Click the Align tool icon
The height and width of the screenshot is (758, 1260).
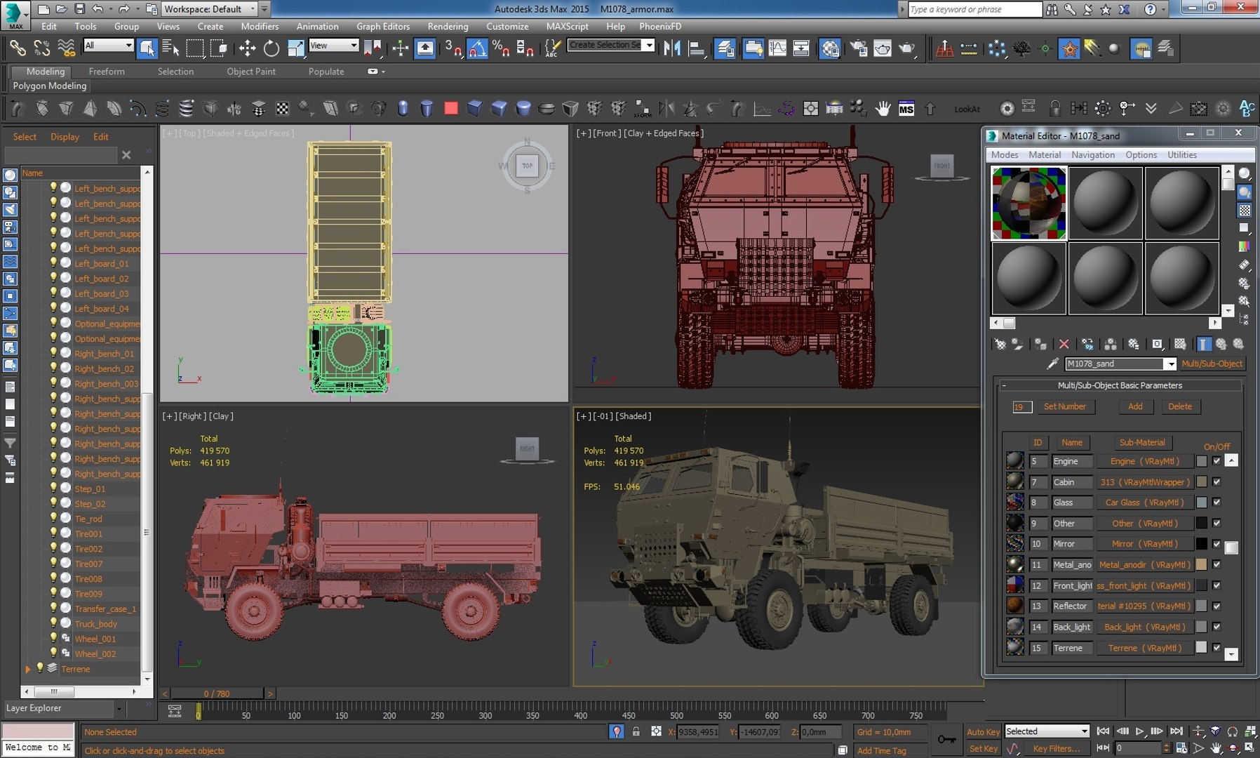697,48
